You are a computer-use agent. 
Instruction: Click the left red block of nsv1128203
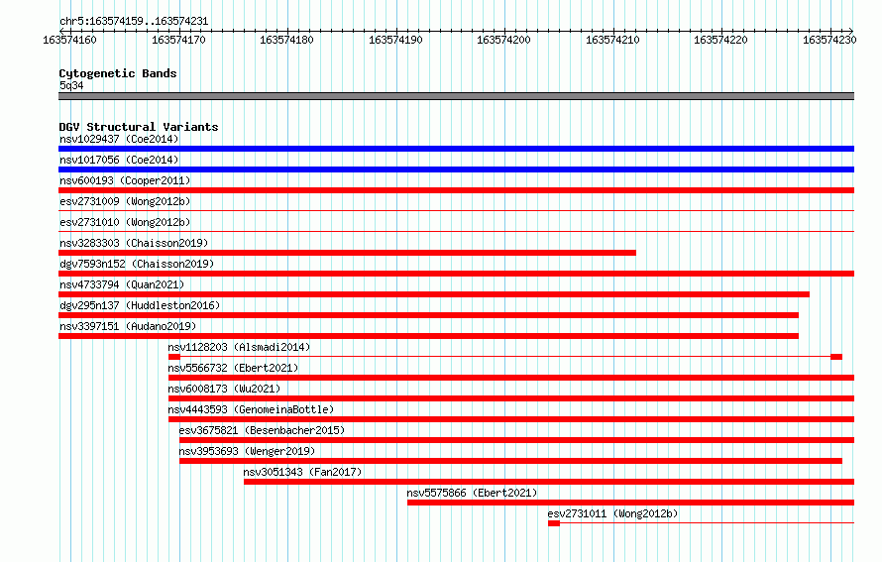[x=174, y=357]
